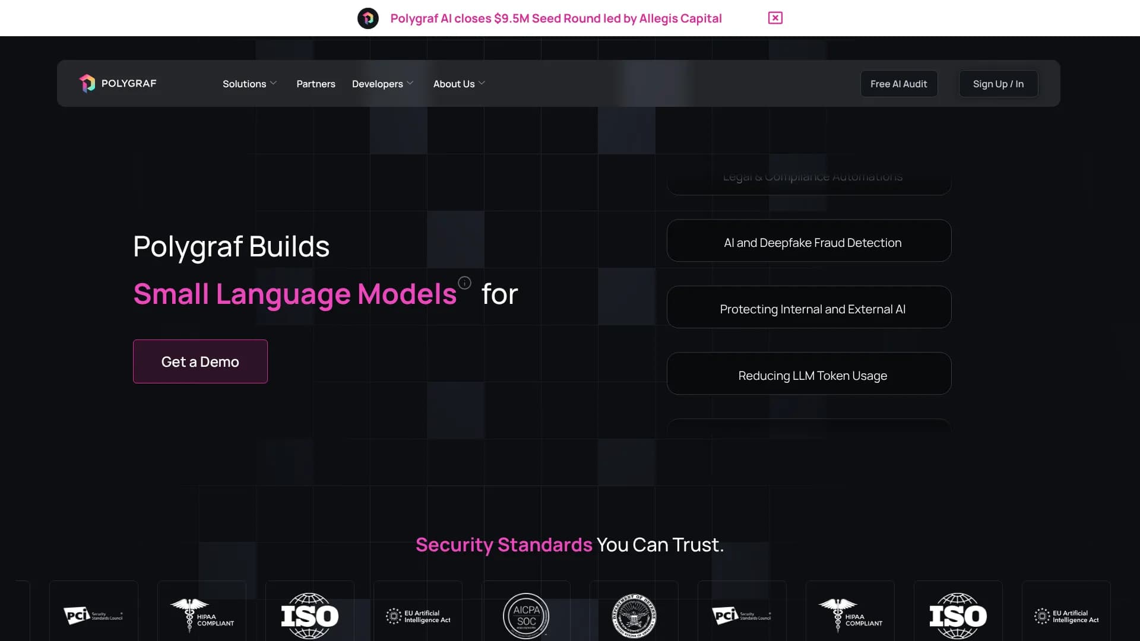The height and width of the screenshot is (641, 1140).
Task: Click the "Polygraf Builds" headline text
Action: (231, 247)
